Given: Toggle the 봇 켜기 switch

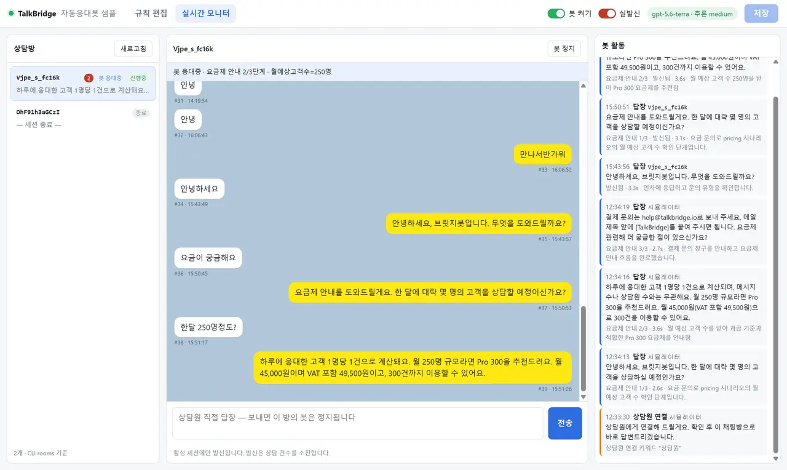Looking at the screenshot, I should pyautogui.click(x=556, y=14).
